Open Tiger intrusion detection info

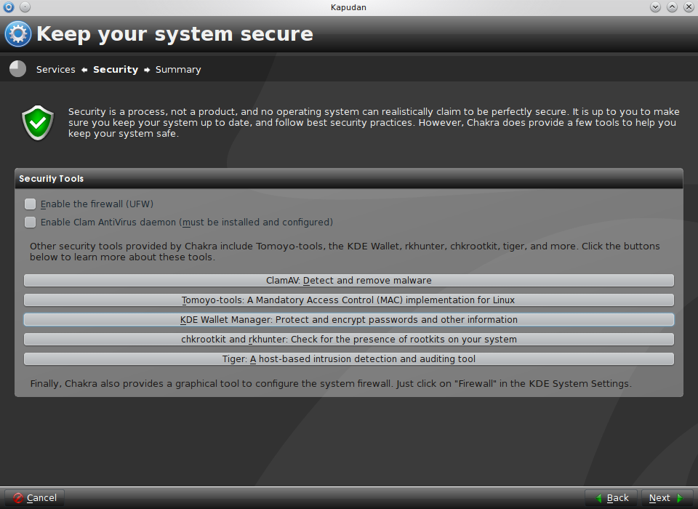click(349, 359)
